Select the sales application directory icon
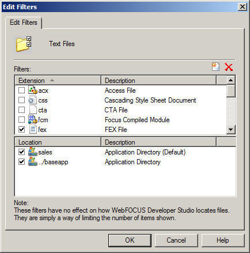250x253 pixels. coord(33,152)
